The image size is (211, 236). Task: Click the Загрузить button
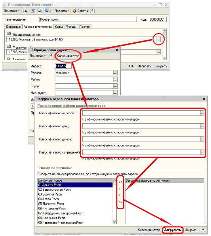click(173, 230)
